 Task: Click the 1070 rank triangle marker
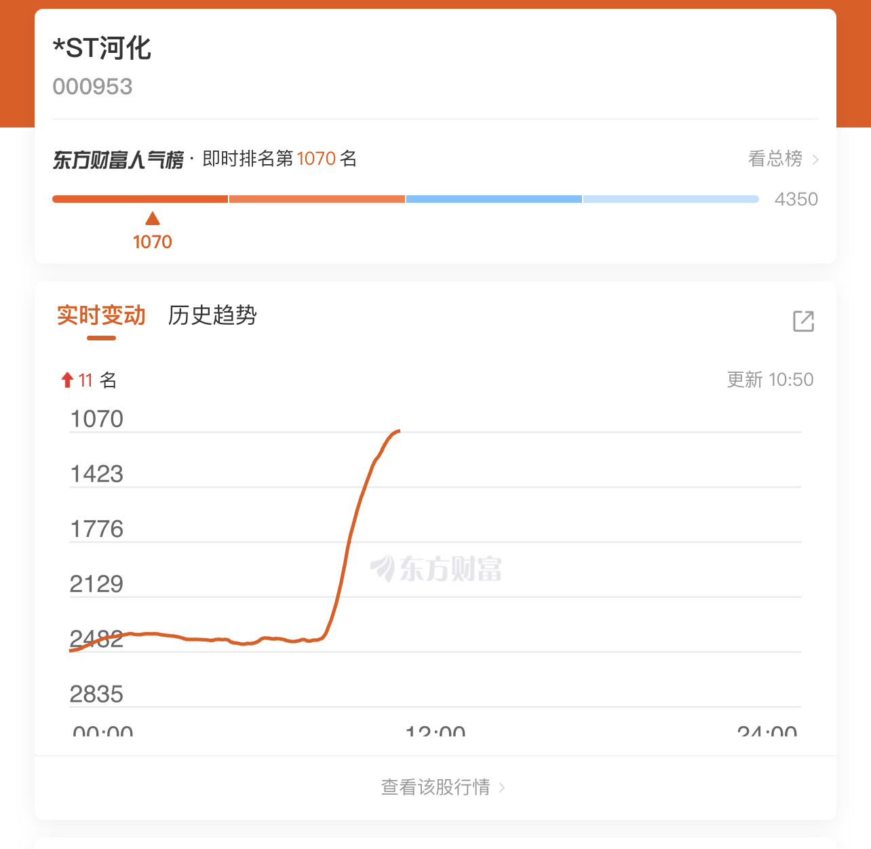[153, 218]
